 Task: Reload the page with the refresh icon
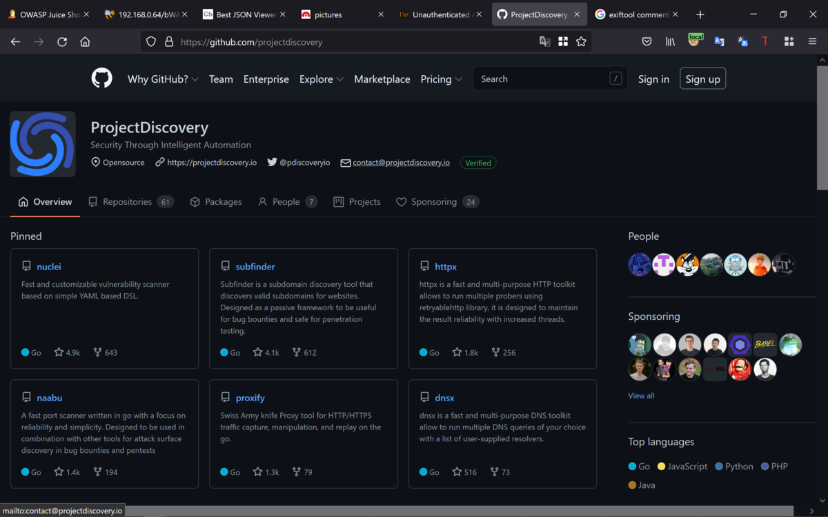point(62,42)
